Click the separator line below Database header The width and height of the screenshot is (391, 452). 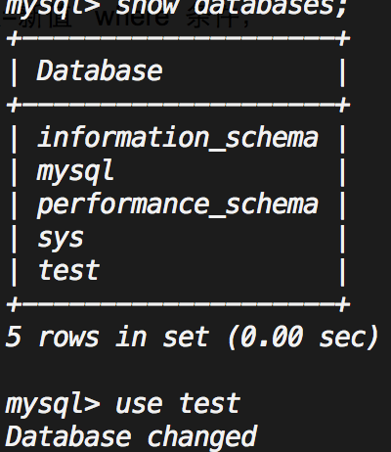tap(178, 105)
